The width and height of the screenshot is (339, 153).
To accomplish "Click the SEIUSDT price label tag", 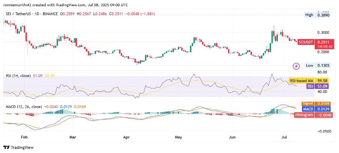I will point(306,42).
